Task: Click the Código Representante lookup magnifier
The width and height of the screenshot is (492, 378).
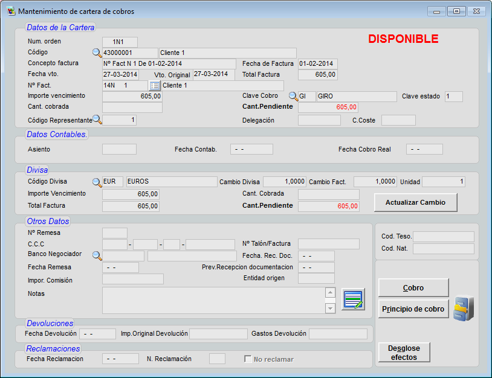Action: pyautogui.click(x=97, y=120)
